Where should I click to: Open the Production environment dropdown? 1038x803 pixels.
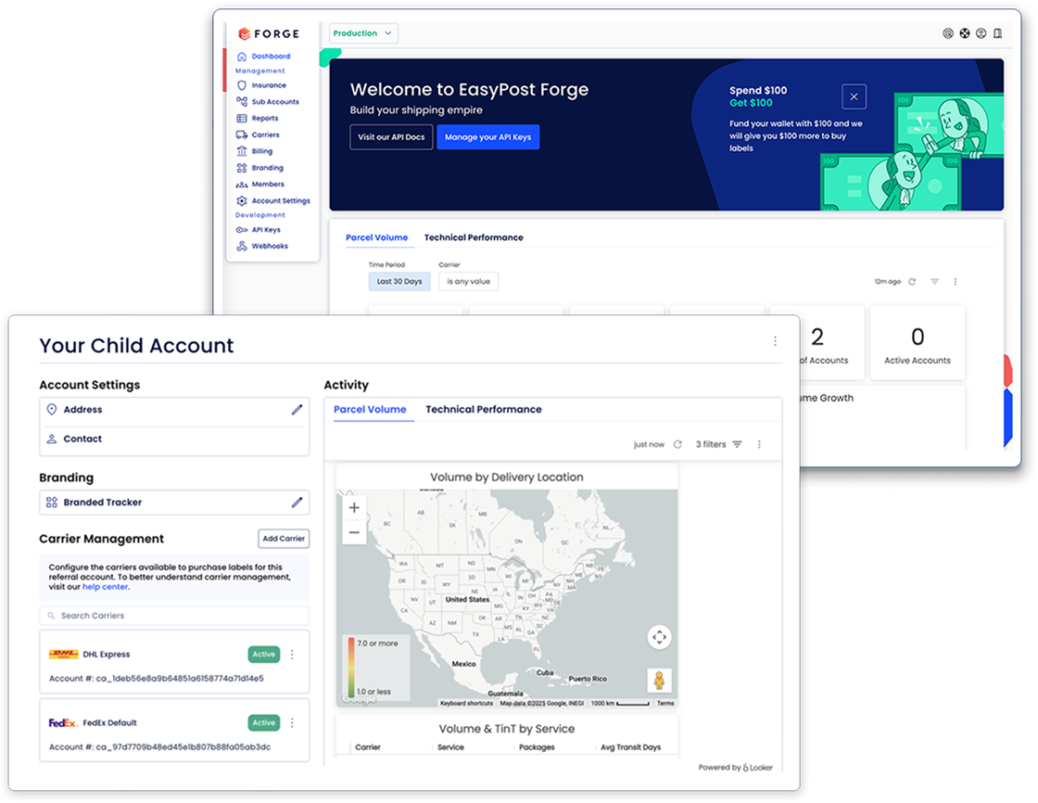363,33
